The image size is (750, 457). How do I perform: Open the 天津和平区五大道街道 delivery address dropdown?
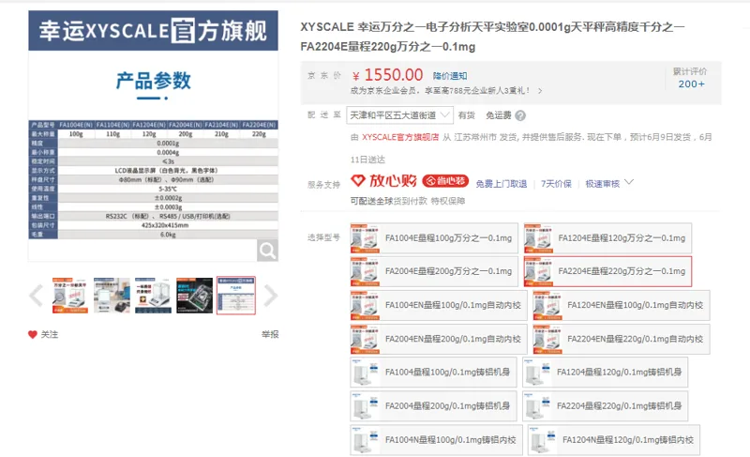[x=400, y=115]
